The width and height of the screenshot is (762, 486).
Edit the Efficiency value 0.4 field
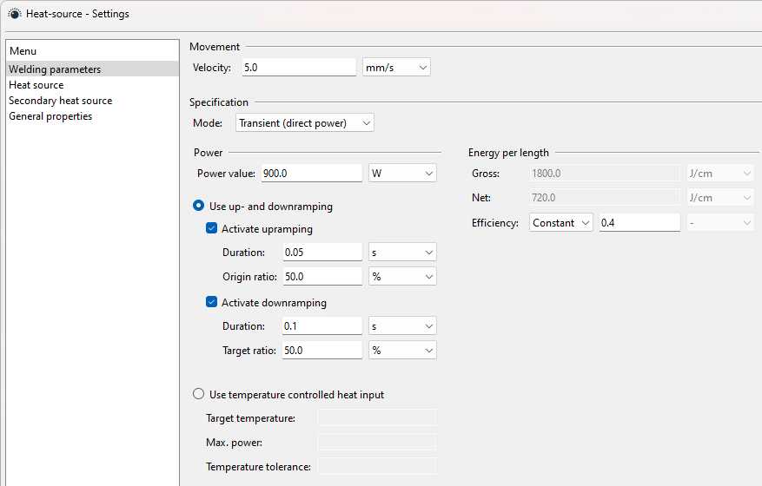pos(639,223)
